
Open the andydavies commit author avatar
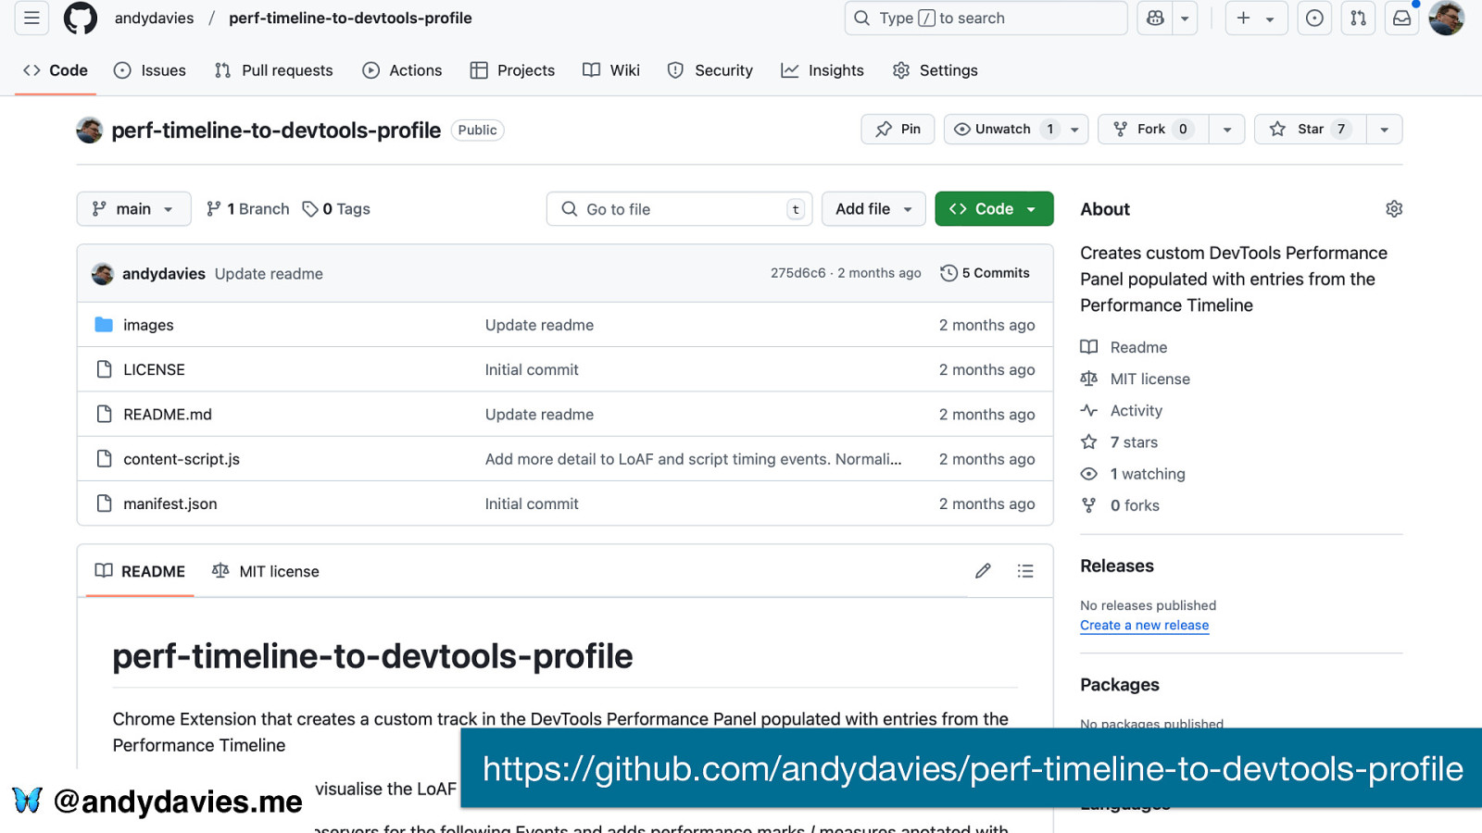point(103,273)
